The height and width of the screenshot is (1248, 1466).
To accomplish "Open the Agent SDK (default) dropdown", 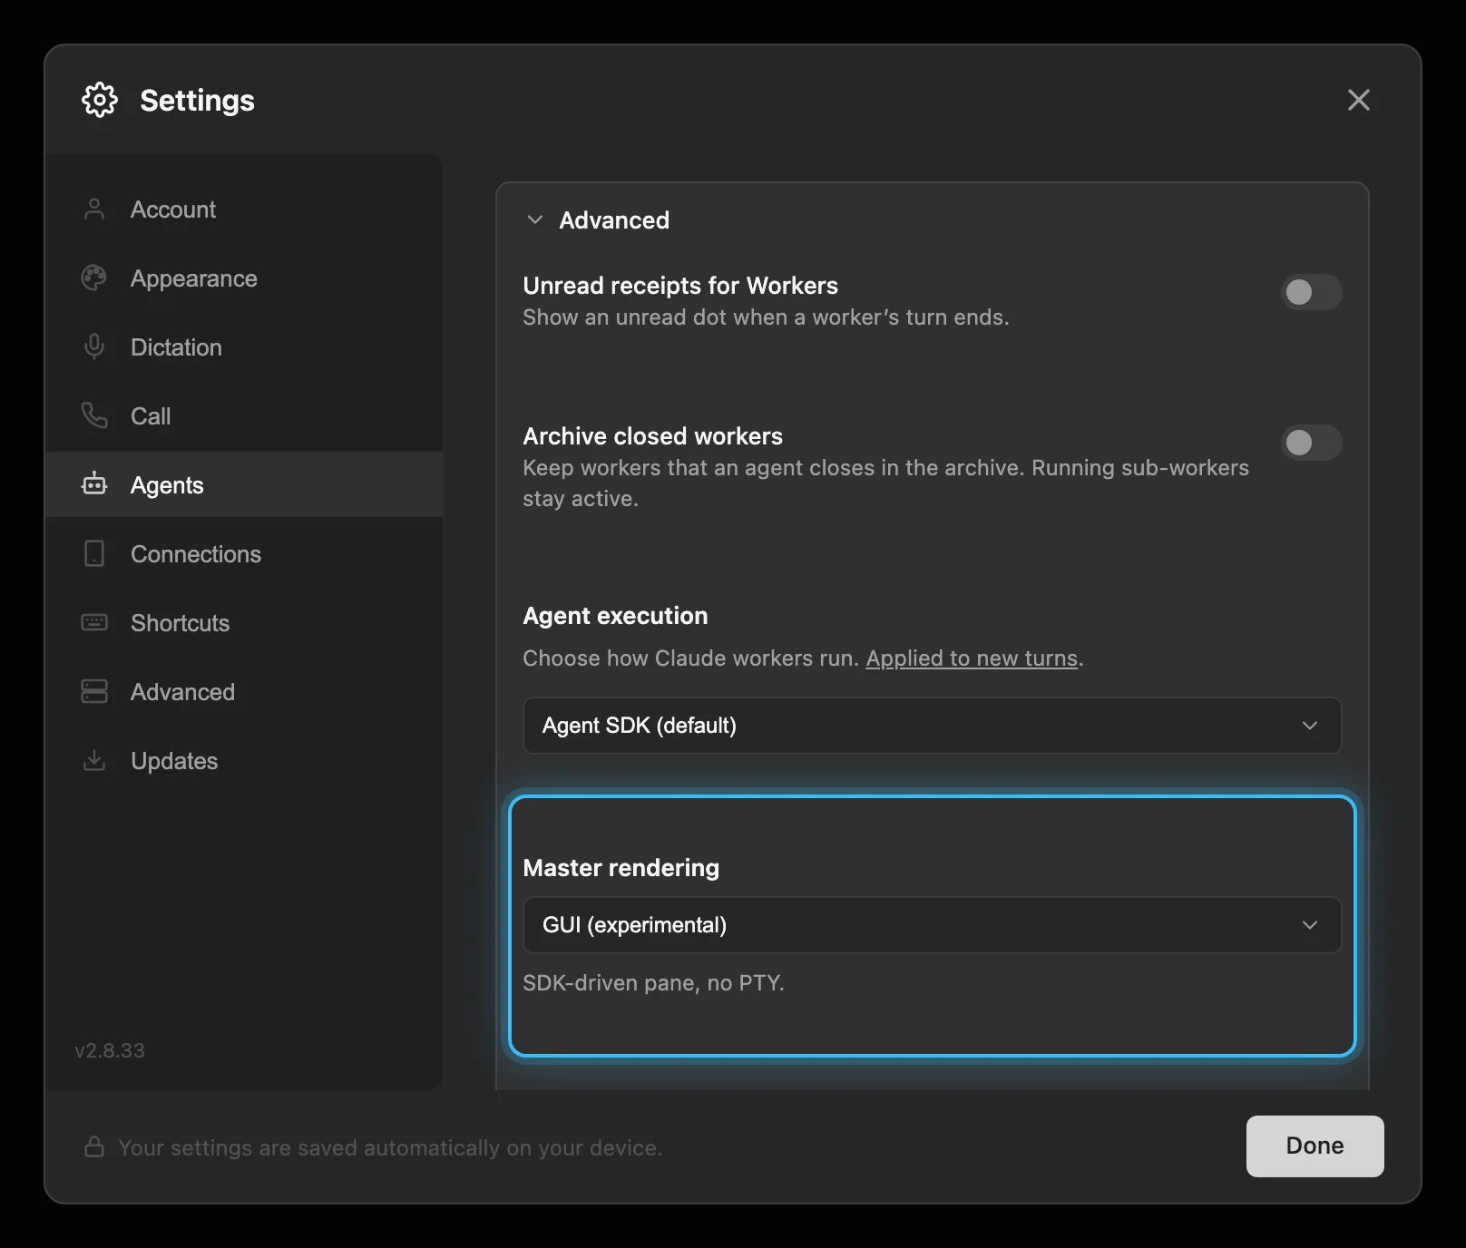I will coord(932,726).
